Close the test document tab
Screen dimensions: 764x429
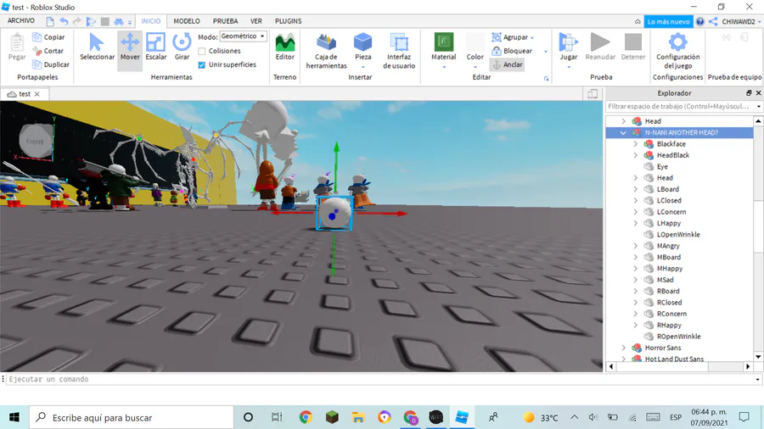(37, 94)
